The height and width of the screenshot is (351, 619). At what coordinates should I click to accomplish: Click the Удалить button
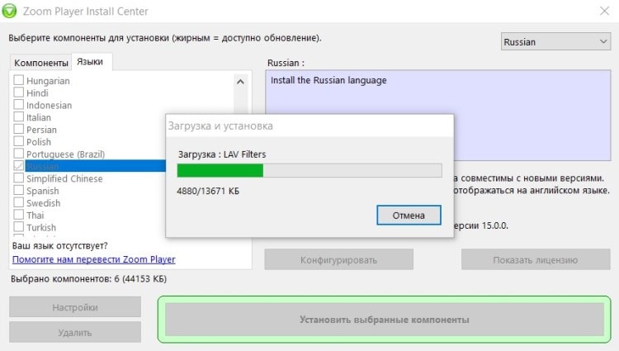tap(75, 332)
